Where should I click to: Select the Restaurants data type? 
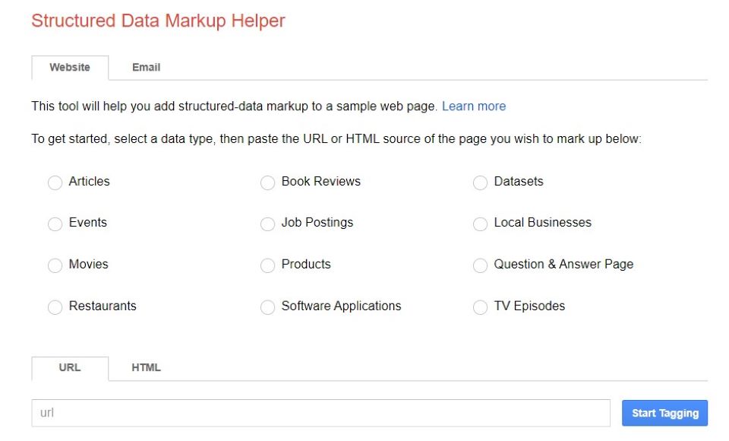coord(55,307)
